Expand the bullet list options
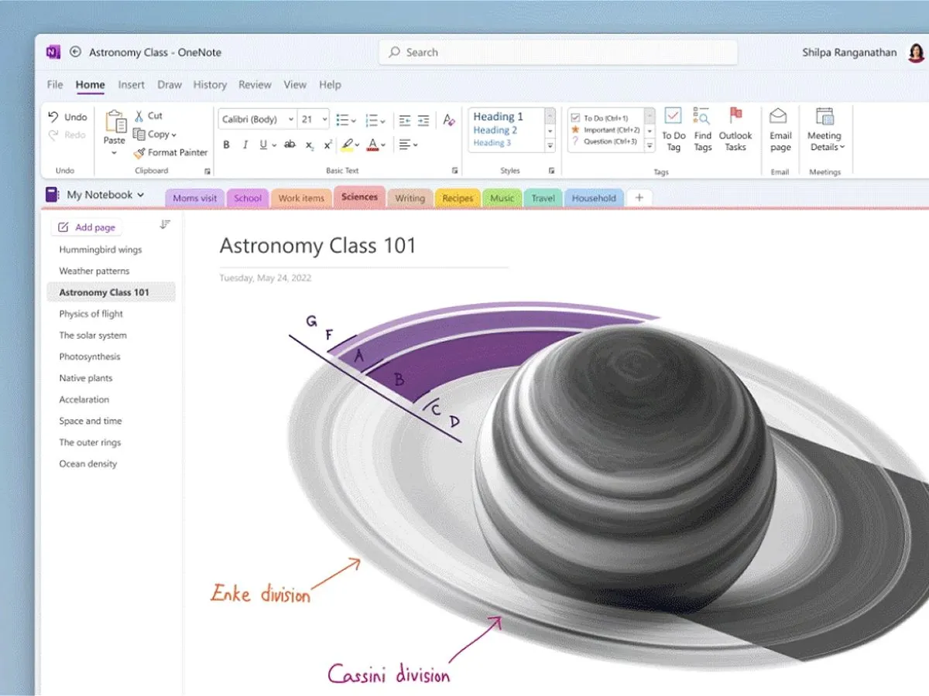This screenshot has width=929, height=696. coord(354,121)
